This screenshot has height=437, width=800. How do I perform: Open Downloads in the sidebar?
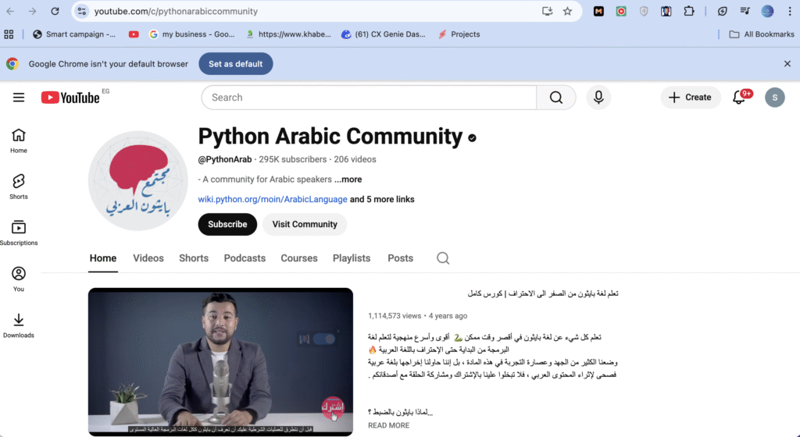tap(19, 325)
